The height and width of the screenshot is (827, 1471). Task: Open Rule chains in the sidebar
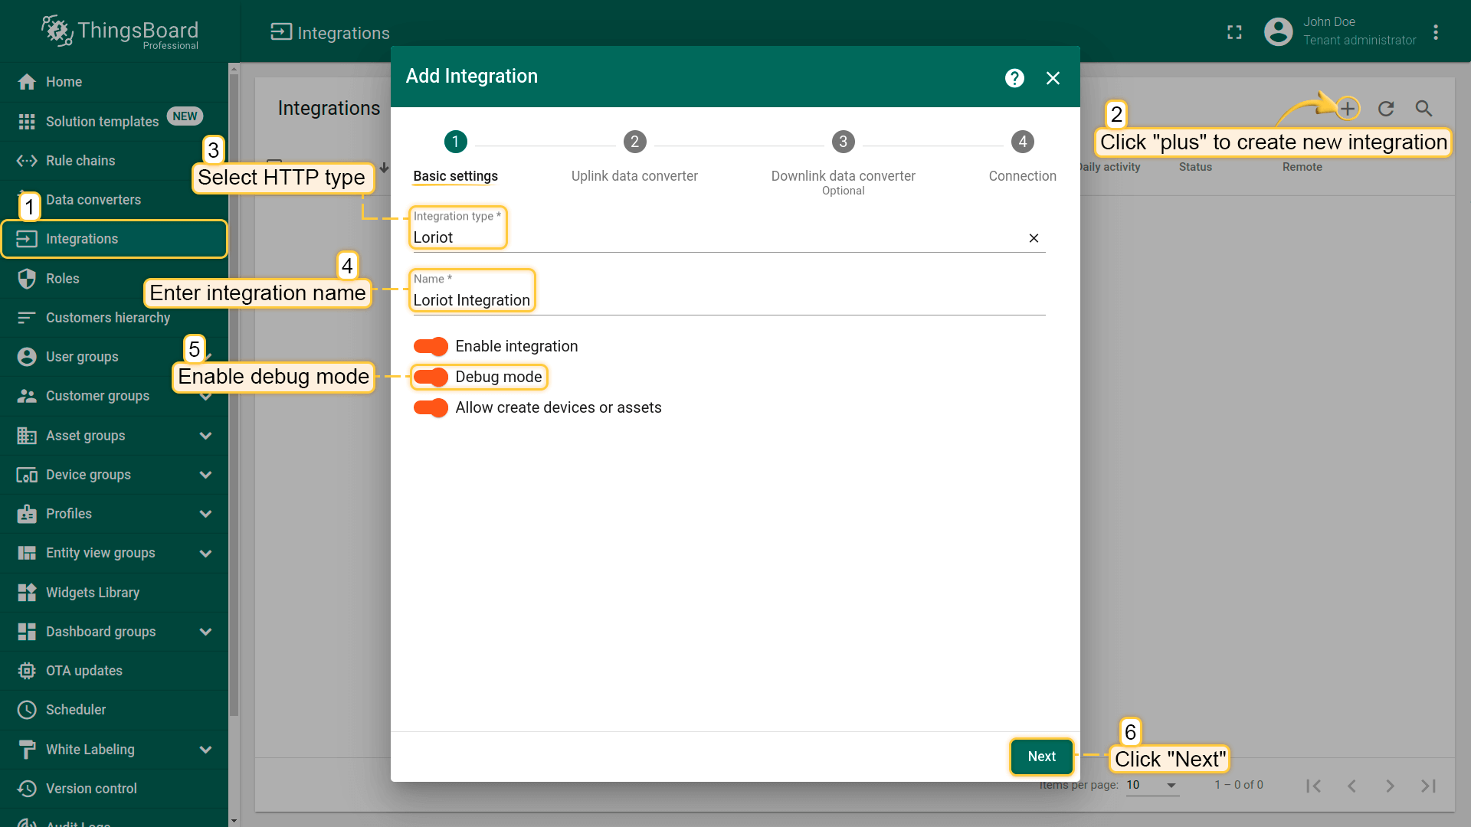(x=80, y=161)
